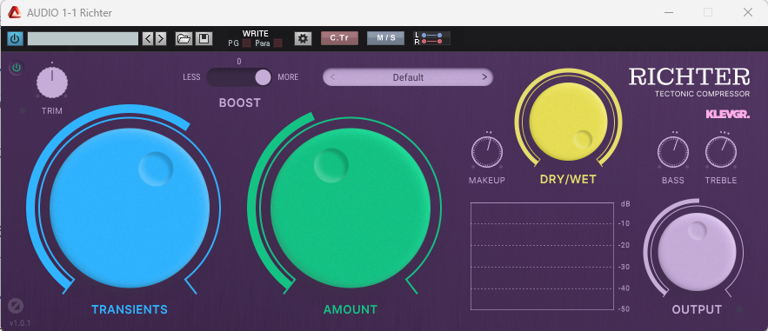
Task: Click the yellow DRY/WET knob
Action: point(568,122)
